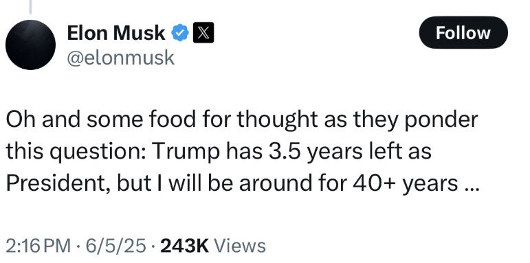The height and width of the screenshot is (263, 530).
Task: Click the Views label beside 243K
Action: point(240,246)
